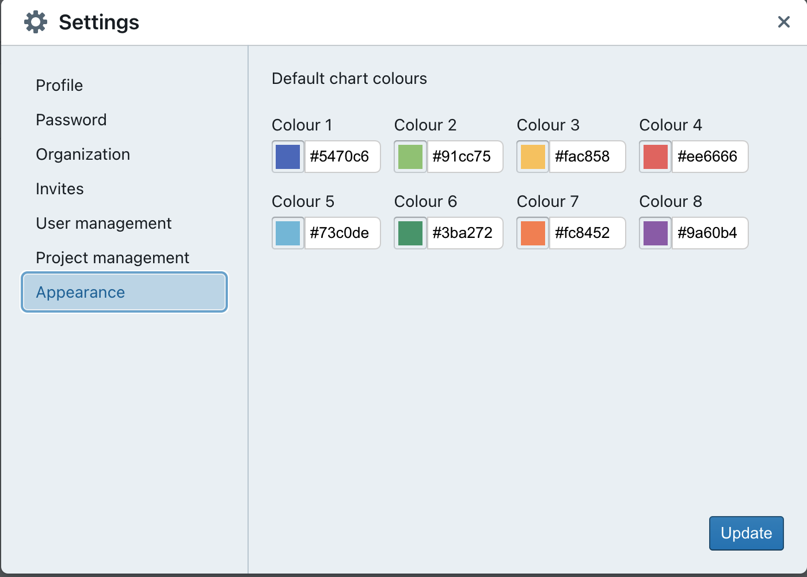Close the Settings dialog
The image size is (807, 577).
[x=783, y=22]
